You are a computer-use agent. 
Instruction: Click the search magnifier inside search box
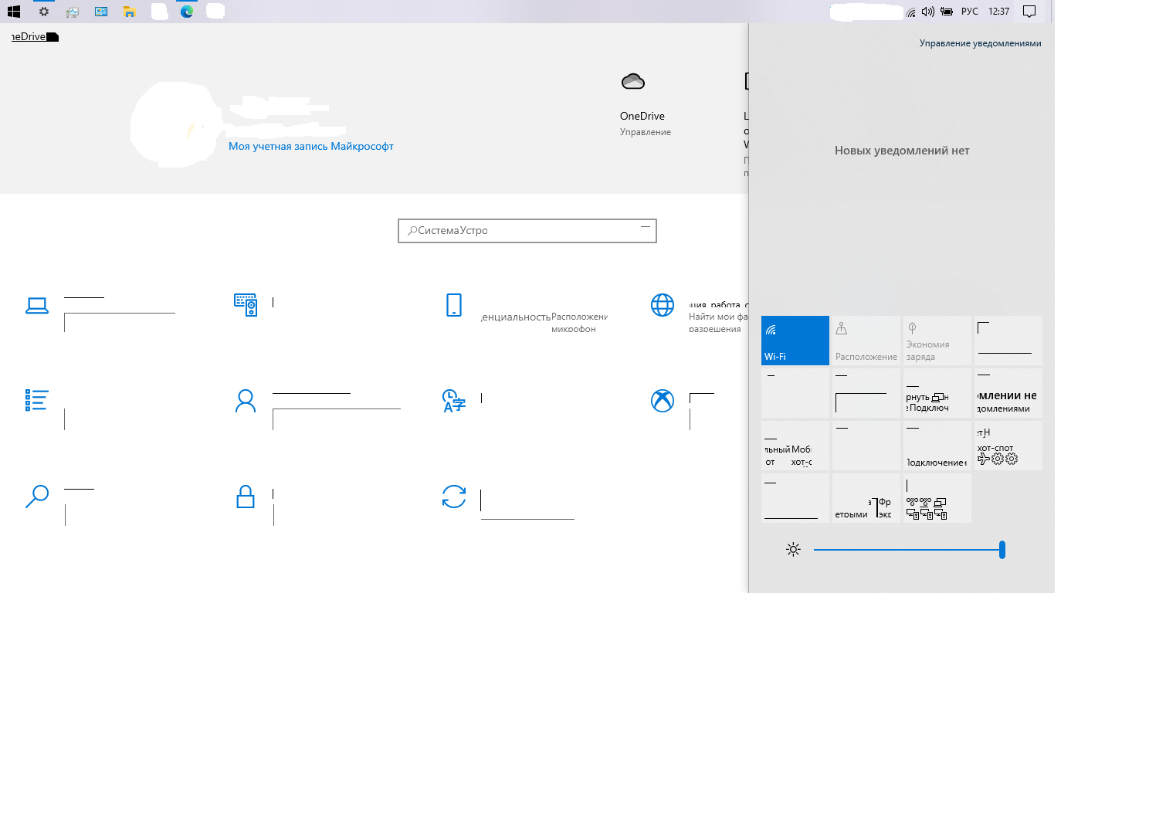pos(413,230)
